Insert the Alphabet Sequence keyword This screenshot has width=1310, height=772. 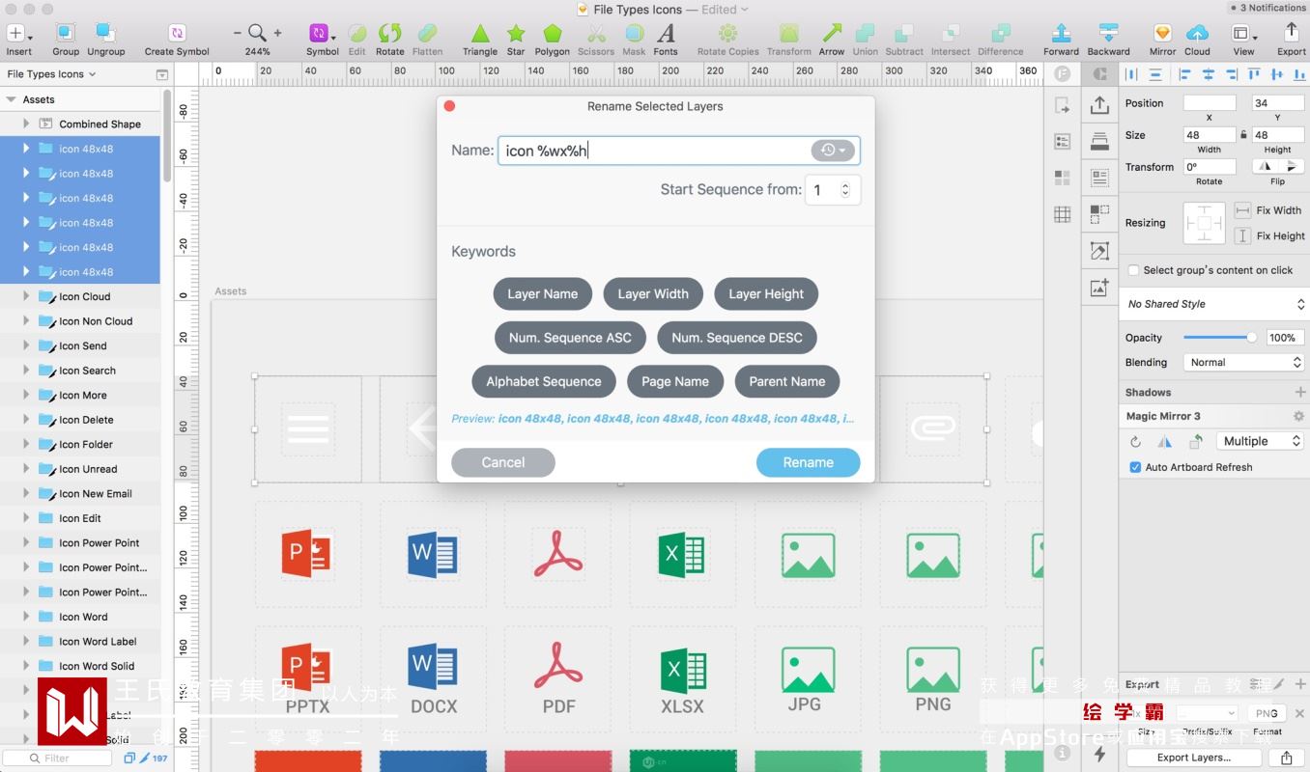point(544,381)
